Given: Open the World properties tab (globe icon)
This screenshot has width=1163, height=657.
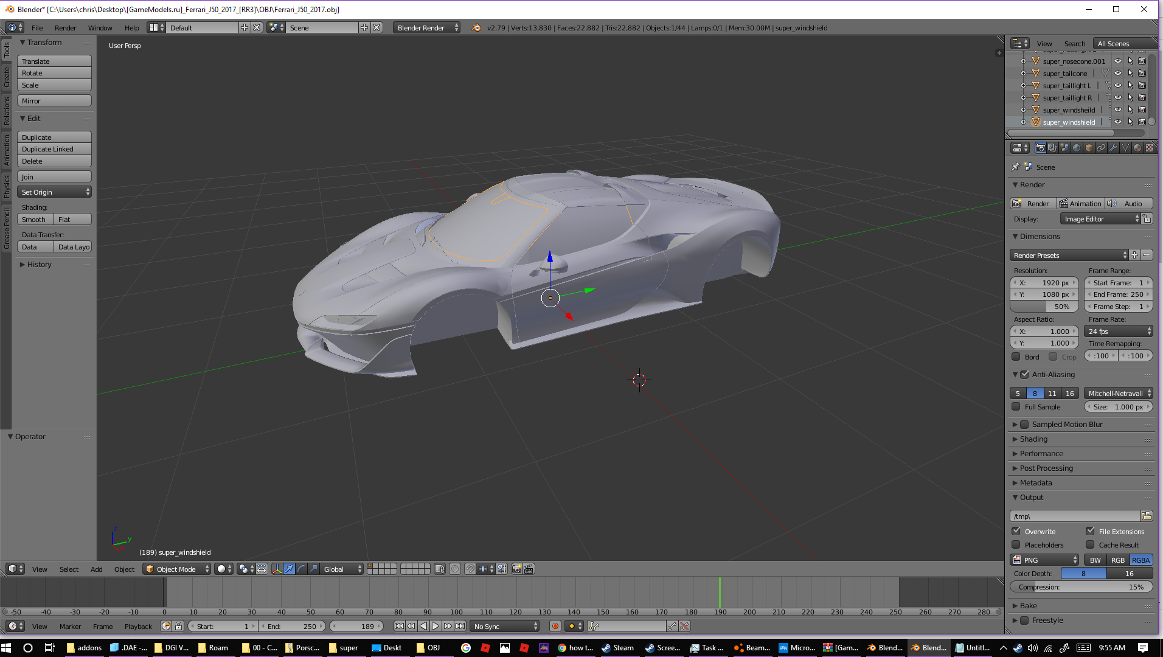Looking at the screenshot, I should tap(1077, 148).
